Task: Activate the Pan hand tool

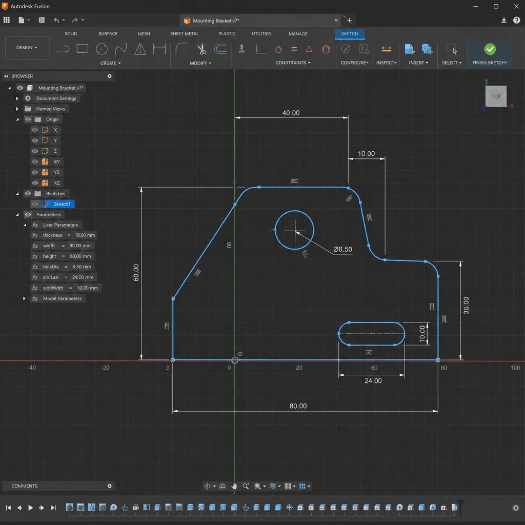Action: 234,486
